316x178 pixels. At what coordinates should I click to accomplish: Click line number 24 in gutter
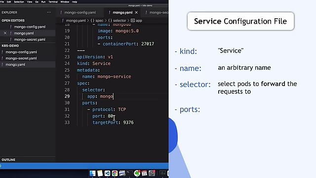(x=67, y=63)
